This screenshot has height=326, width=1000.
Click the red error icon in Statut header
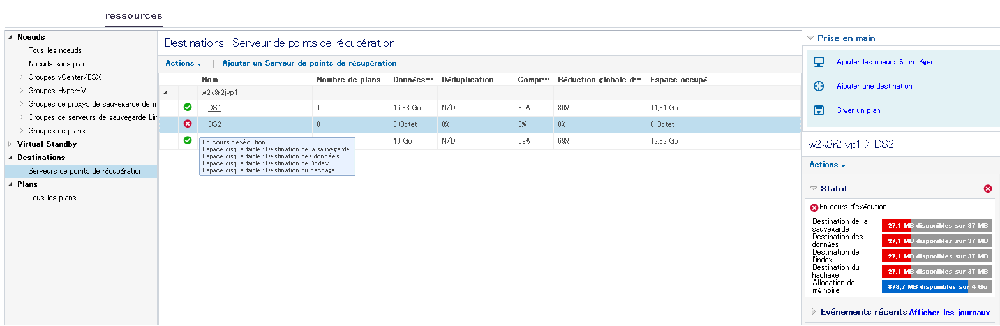[x=988, y=189]
